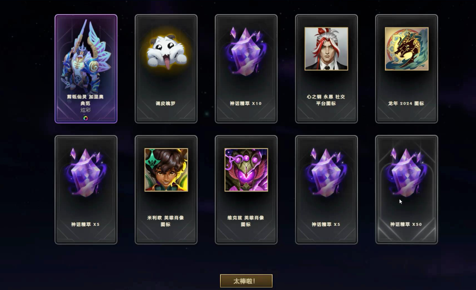Click the 米利欧 英雄肖像 图标 label

(166, 221)
